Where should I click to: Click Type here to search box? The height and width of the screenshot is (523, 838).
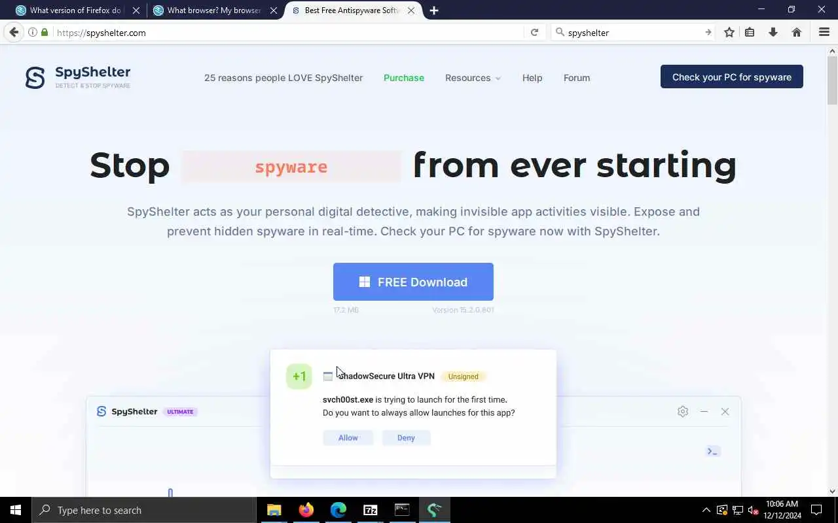pos(144,510)
